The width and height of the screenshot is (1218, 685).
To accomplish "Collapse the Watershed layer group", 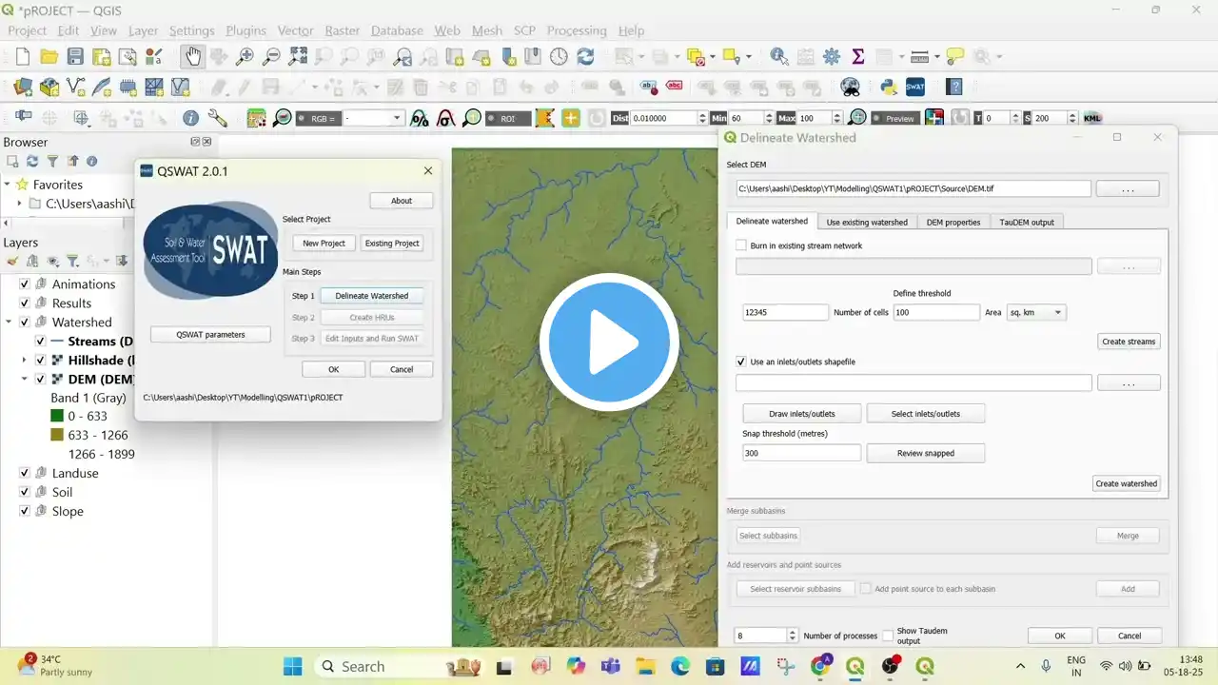I will coord(9,323).
